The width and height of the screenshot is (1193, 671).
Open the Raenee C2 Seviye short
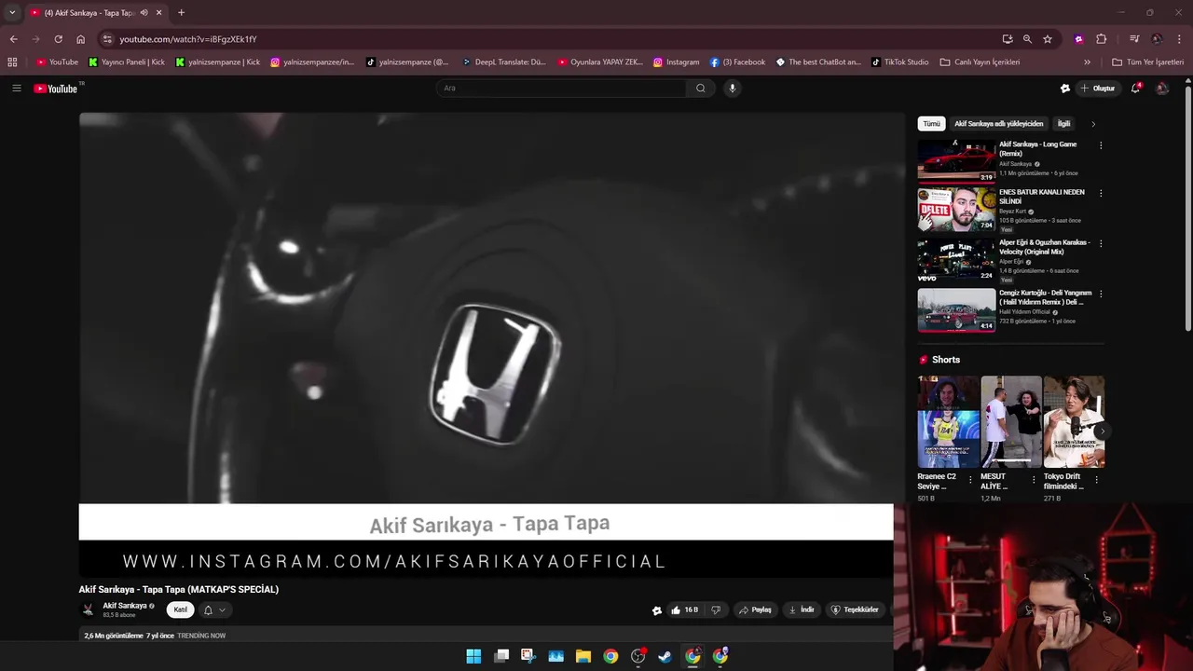[948, 421]
